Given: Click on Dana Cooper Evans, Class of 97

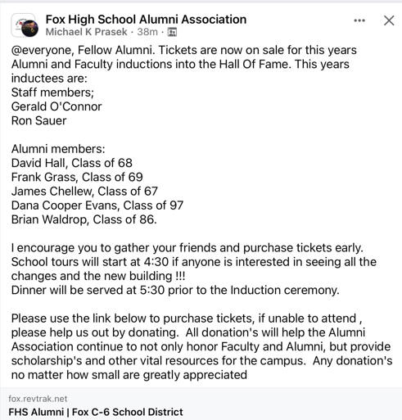Looking at the screenshot, I should [x=97, y=205].
